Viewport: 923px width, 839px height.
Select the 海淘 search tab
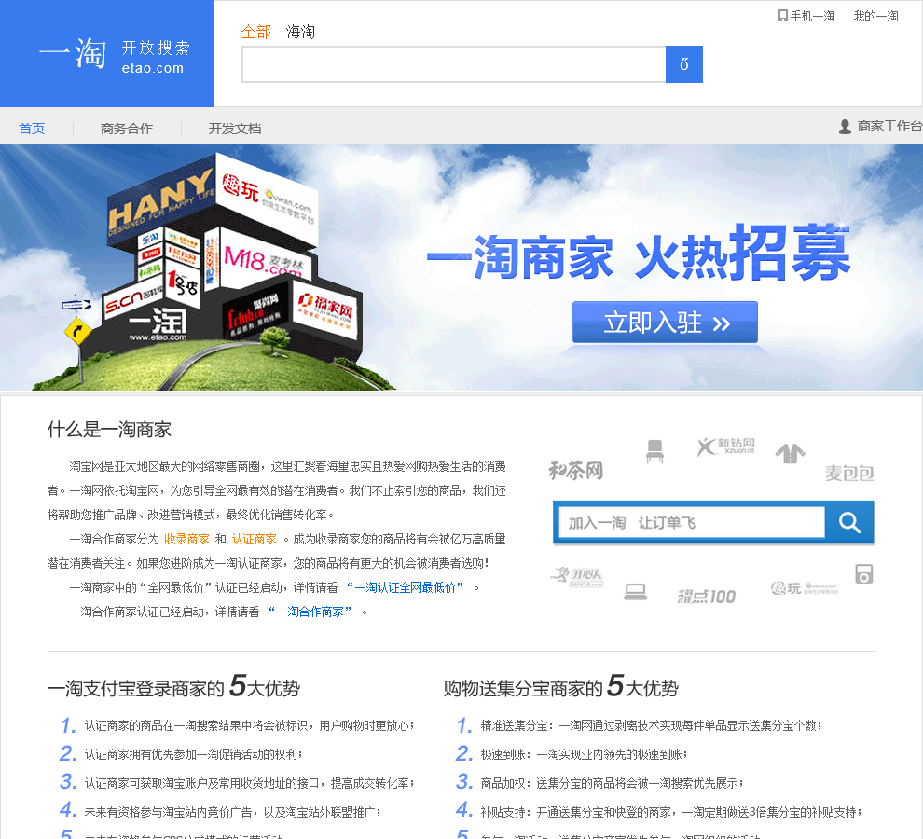coord(300,32)
